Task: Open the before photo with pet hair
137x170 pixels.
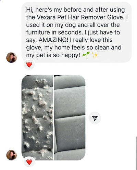Action: [x=37, y=117]
